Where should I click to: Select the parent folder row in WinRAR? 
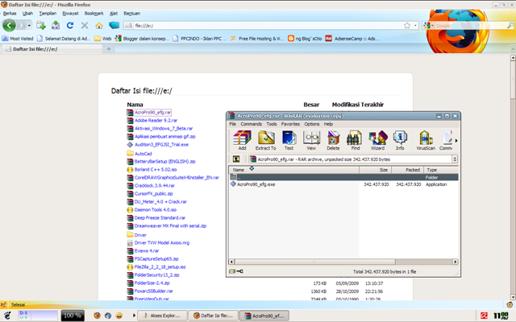tap(343, 177)
